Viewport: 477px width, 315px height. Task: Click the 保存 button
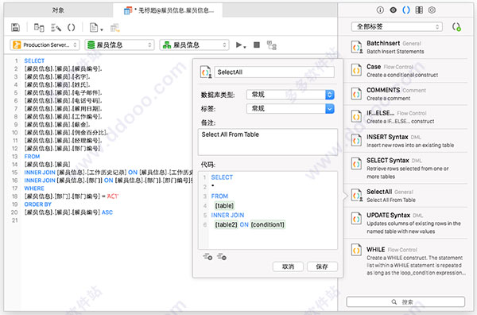(x=322, y=266)
